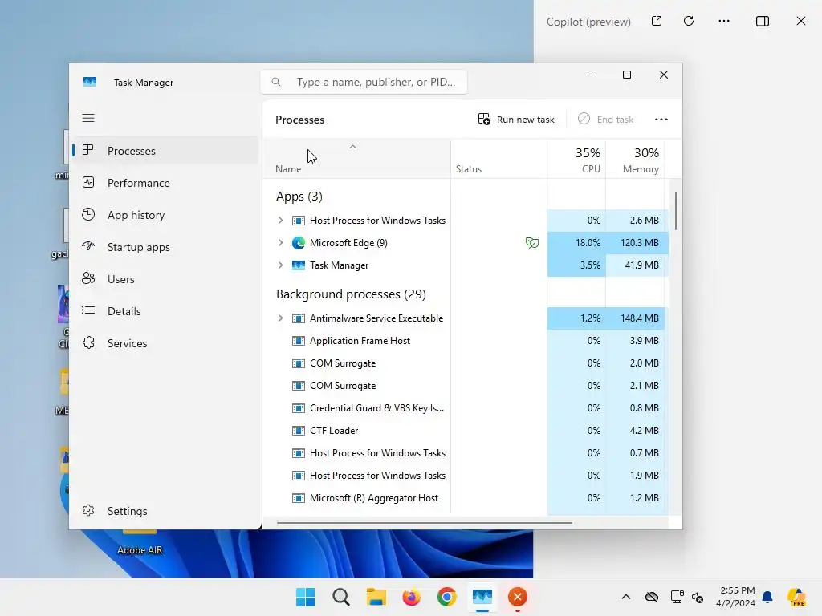822x616 pixels.
Task: Click the Task Manager app icon in title bar
Action: [x=90, y=82]
